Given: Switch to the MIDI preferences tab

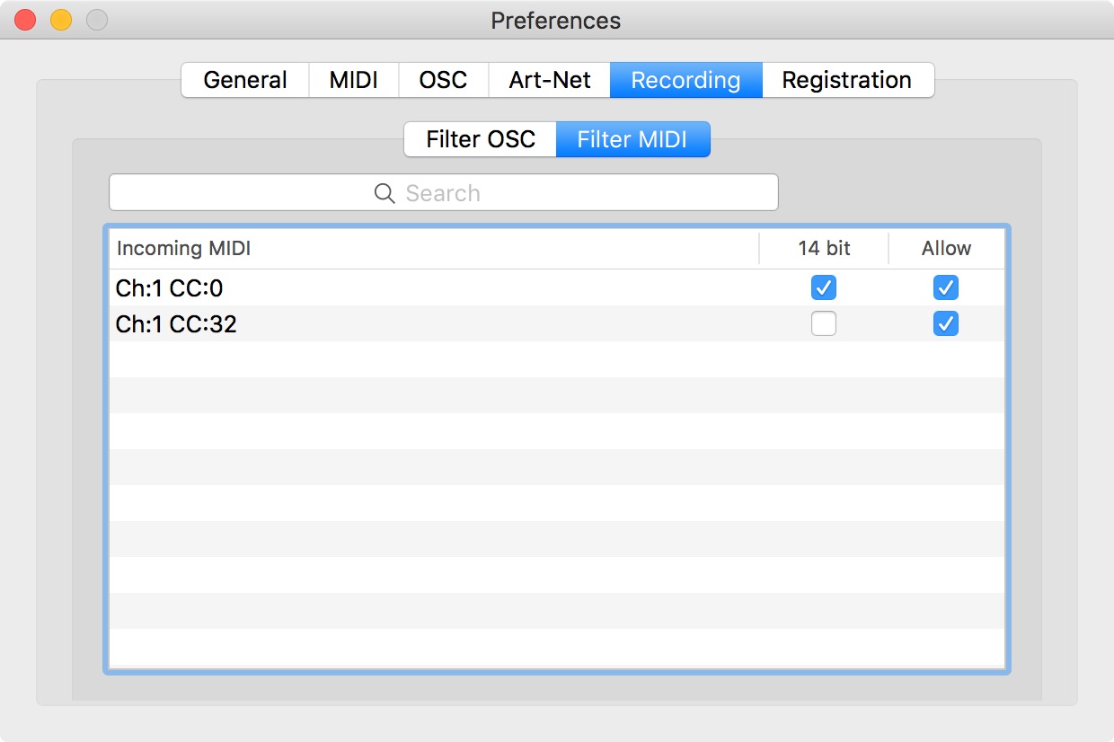Looking at the screenshot, I should [354, 80].
